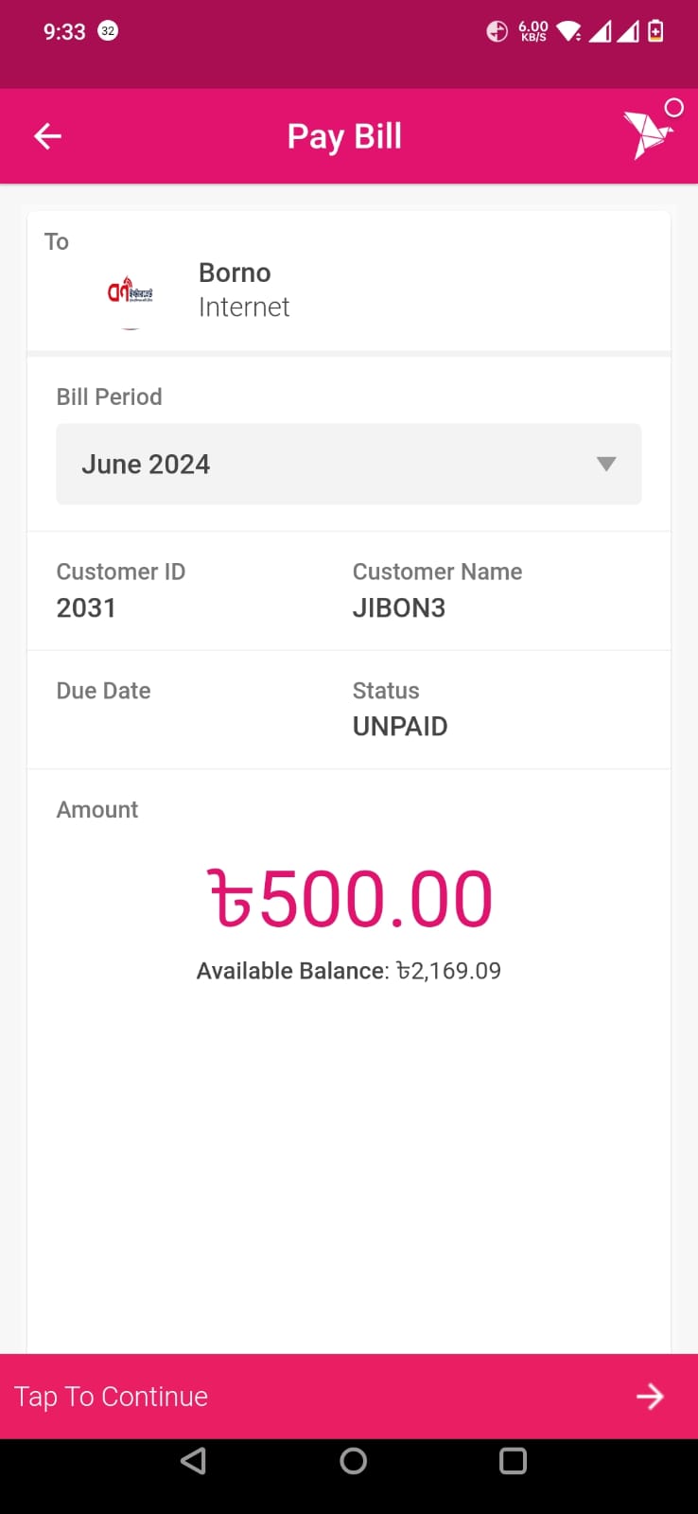Tap Android home circle button
The width and height of the screenshot is (698, 1514).
pos(353,1461)
